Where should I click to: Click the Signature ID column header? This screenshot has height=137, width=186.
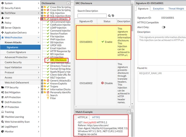point(86,21)
